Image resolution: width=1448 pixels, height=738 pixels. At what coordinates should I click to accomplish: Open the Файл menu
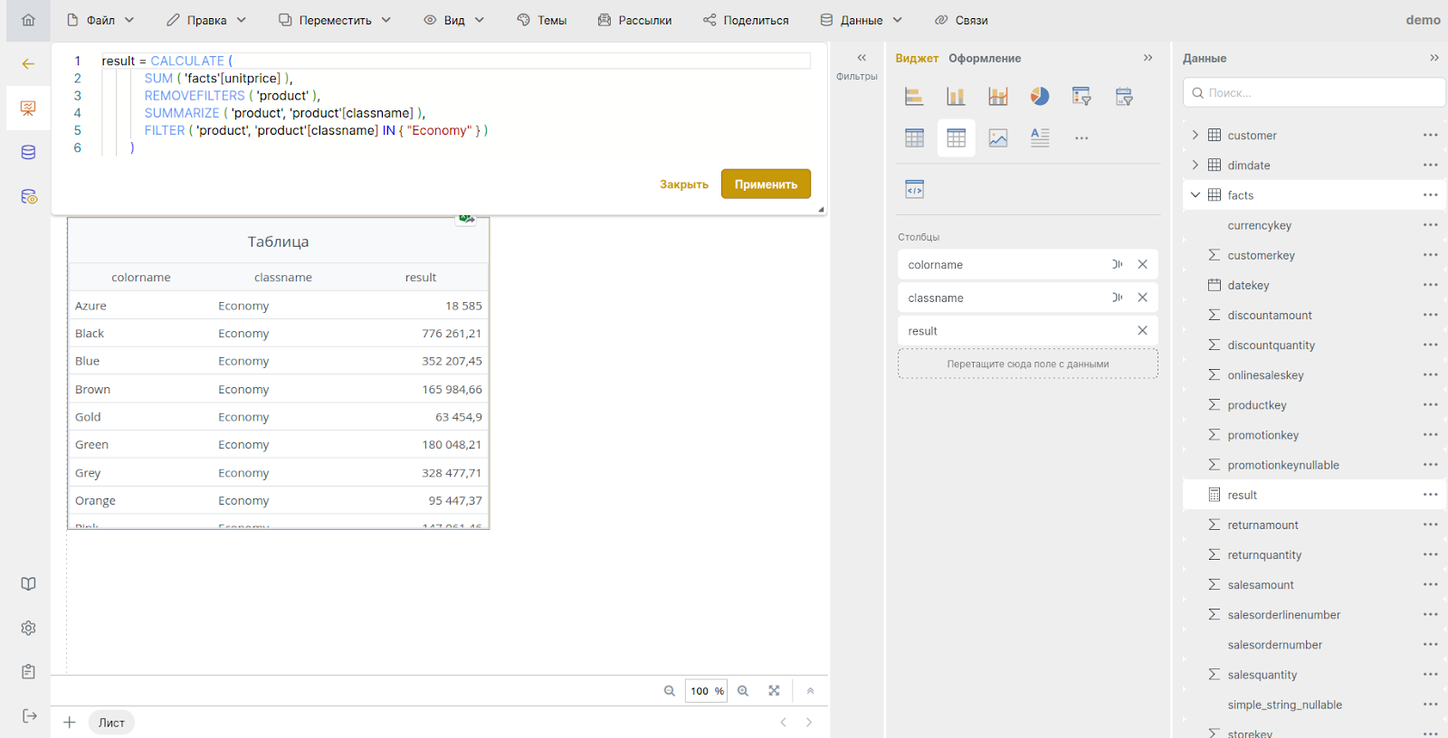click(x=100, y=20)
